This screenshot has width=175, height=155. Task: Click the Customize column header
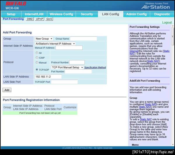70,107
